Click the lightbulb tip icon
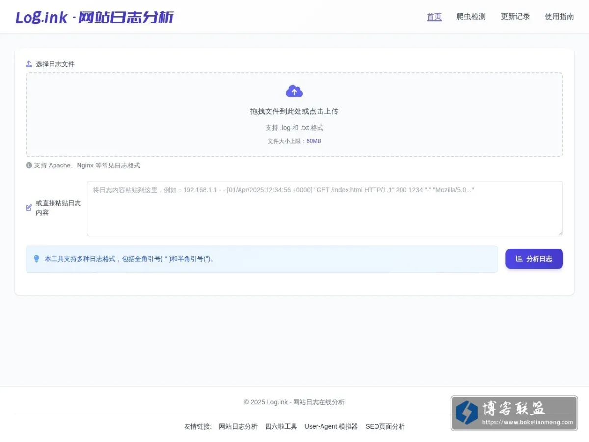 point(36,259)
